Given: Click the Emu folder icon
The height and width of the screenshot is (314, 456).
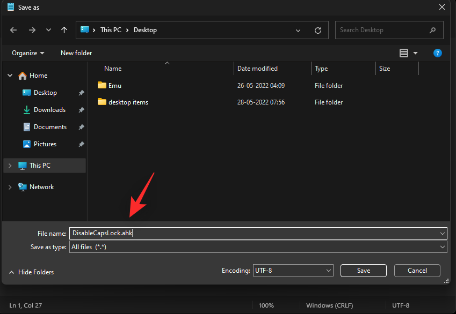Looking at the screenshot, I should 102,85.
